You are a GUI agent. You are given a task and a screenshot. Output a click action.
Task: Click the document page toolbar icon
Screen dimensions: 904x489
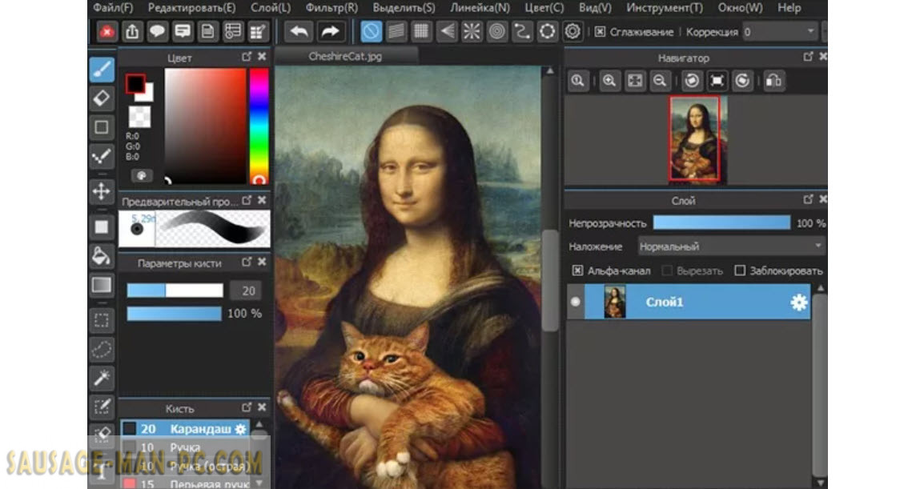pyautogui.click(x=207, y=32)
